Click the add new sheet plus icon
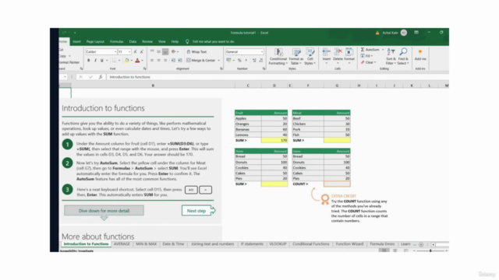 click(x=421, y=244)
